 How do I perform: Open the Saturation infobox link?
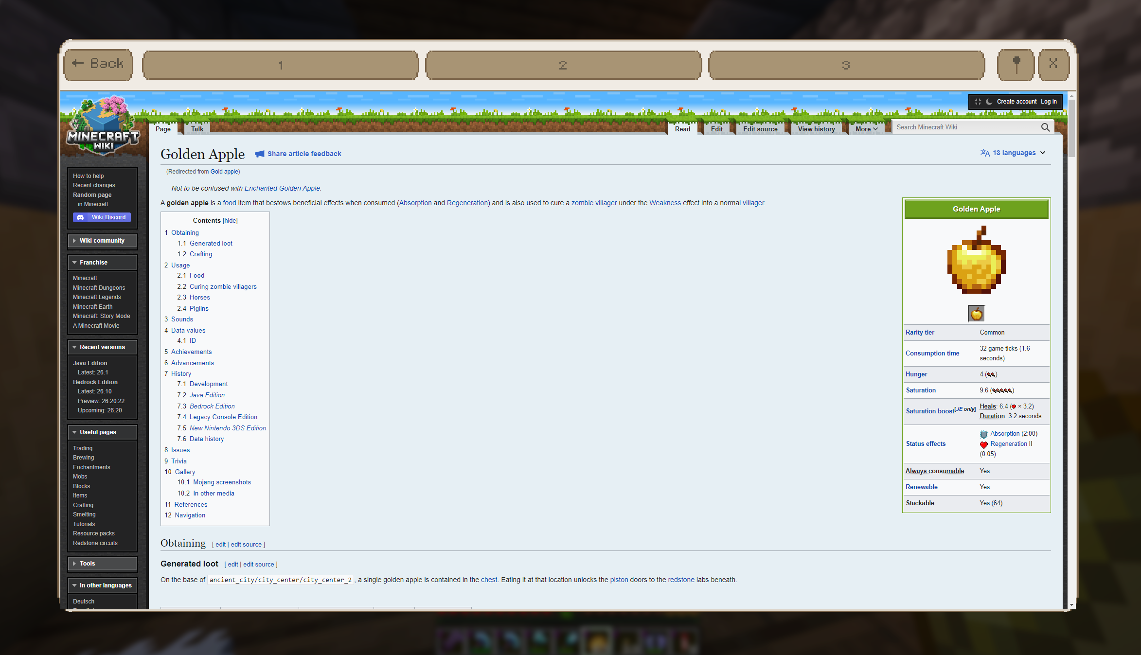(x=921, y=390)
